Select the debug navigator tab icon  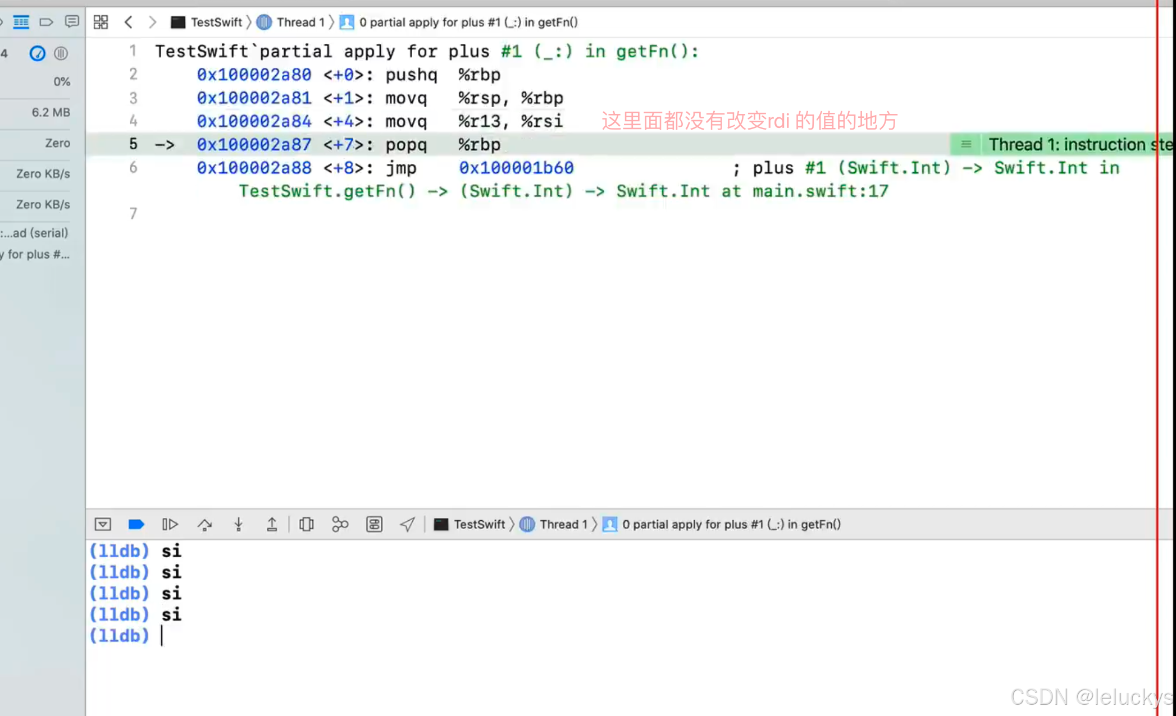(21, 22)
